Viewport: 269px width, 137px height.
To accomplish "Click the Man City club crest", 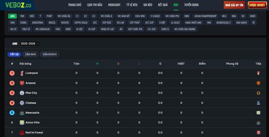I will pos(22,93).
